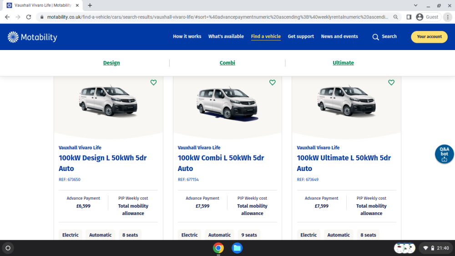The height and width of the screenshot is (256, 455).
Task: Click Automatic tag on Design card
Action: coord(101,235)
